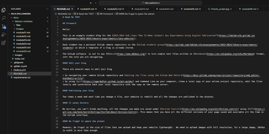Collapse the docs folder
Viewport: 269px width, 134px height.
tap(12, 18)
